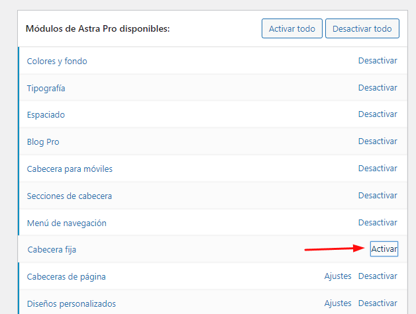Select the Espaciado module name
Image resolution: width=416 pixels, height=314 pixels.
click(x=46, y=114)
